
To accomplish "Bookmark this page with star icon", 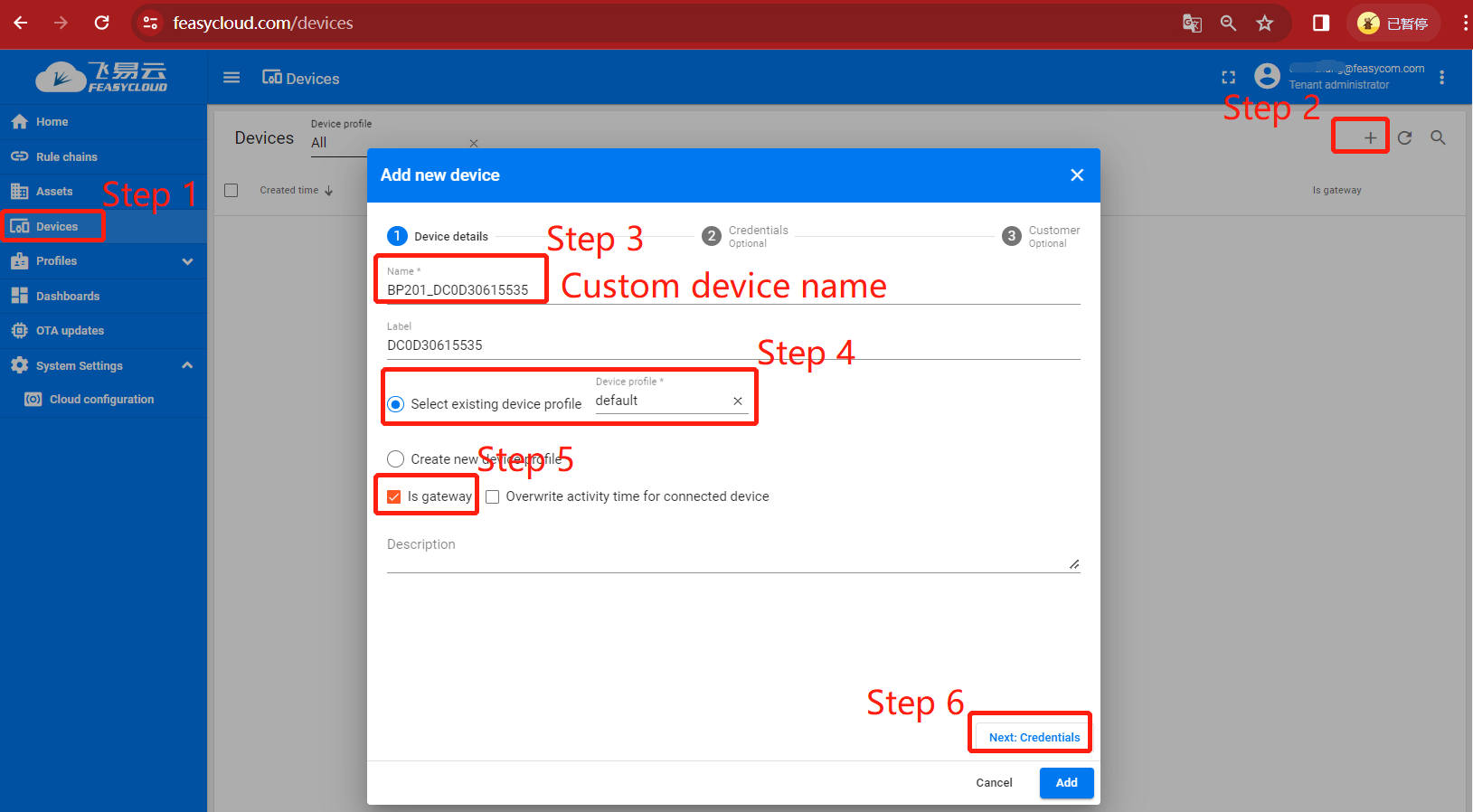I will coord(1264,24).
